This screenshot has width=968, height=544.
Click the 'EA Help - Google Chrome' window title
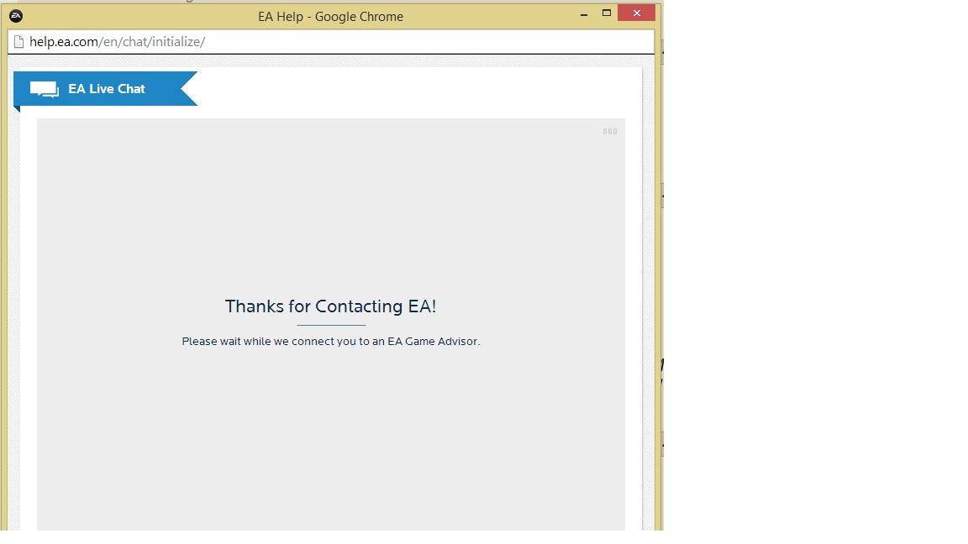330,17
